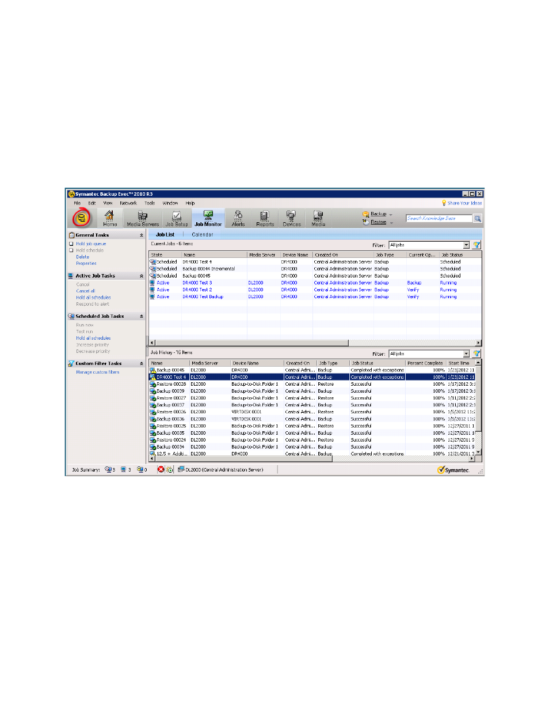
Task: Click the DL2000 server icon in status bar
Action: pyautogui.click(x=181, y=469)
